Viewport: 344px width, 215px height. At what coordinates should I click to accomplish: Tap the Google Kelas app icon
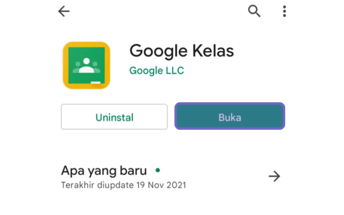point(86,65)
